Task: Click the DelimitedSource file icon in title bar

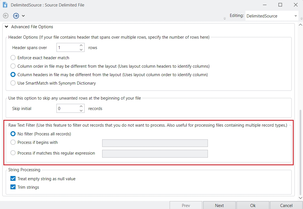Action: coord(5,5)
